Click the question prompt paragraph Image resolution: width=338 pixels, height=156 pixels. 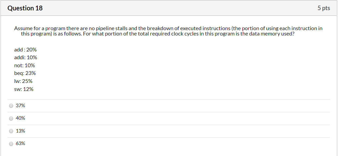(x=168, y=31)
